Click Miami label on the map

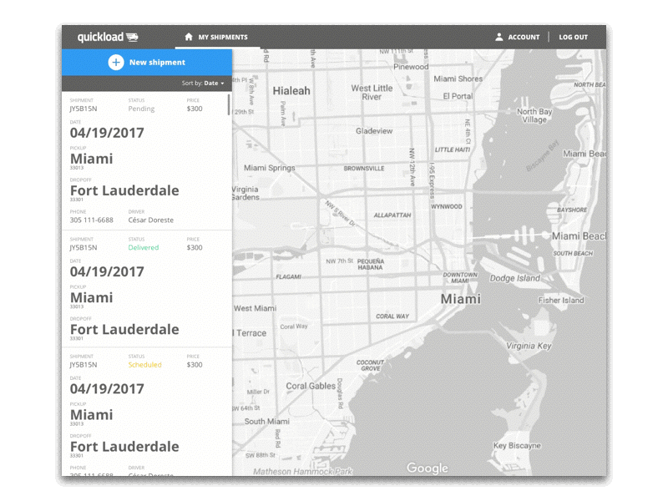tap(460, 298)
